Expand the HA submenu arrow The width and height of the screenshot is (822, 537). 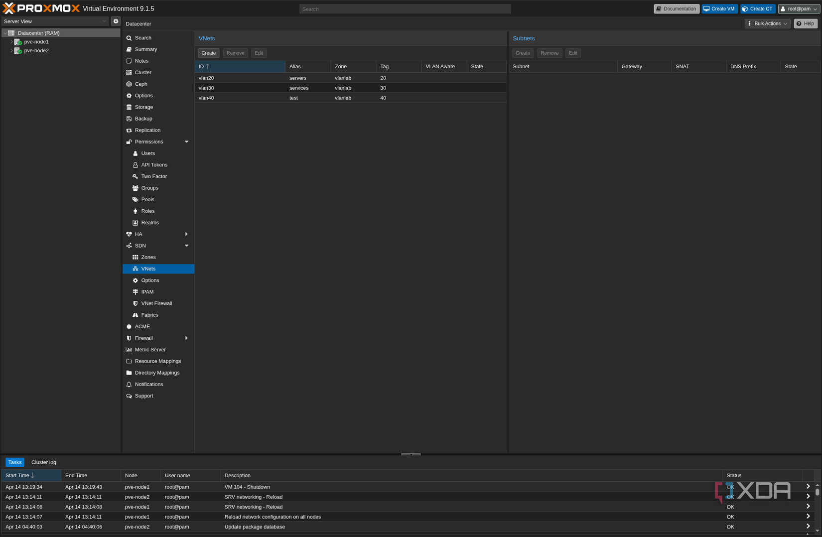(187, 234)
